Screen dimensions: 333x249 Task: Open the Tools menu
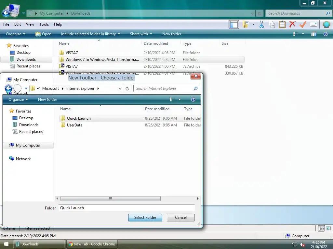point(44,24)
